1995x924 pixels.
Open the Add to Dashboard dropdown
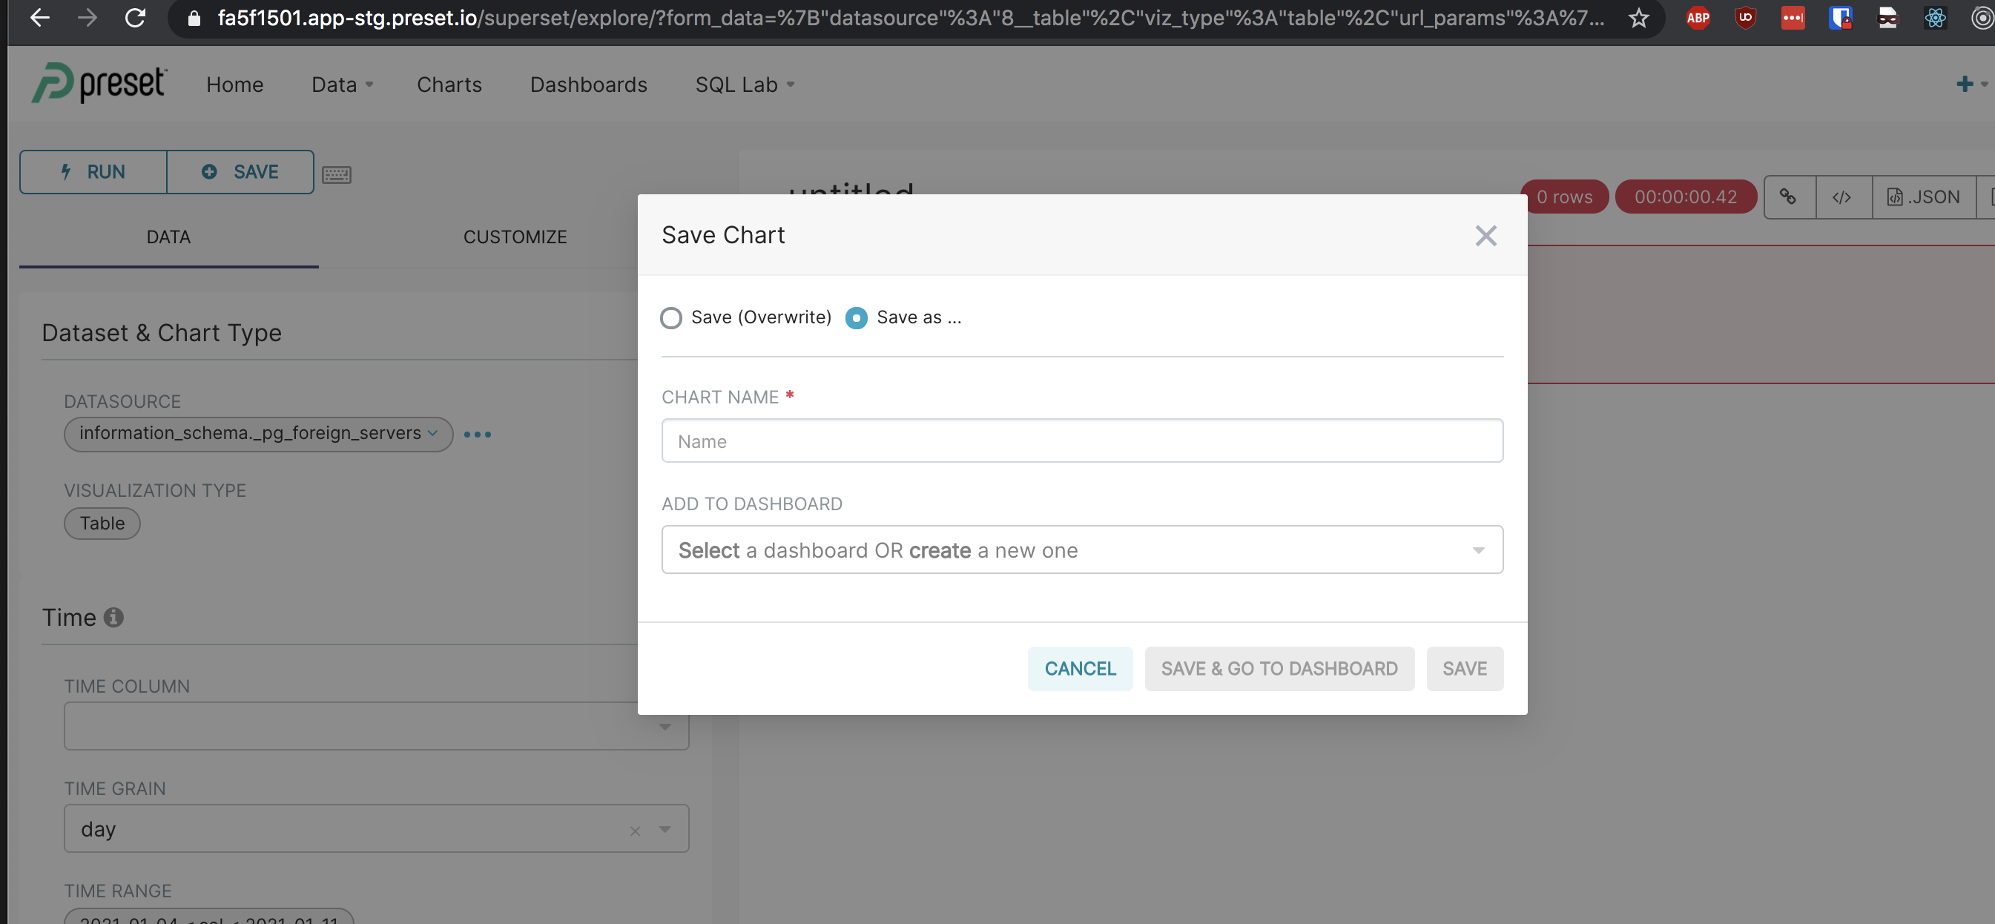tap(1081, 550)
